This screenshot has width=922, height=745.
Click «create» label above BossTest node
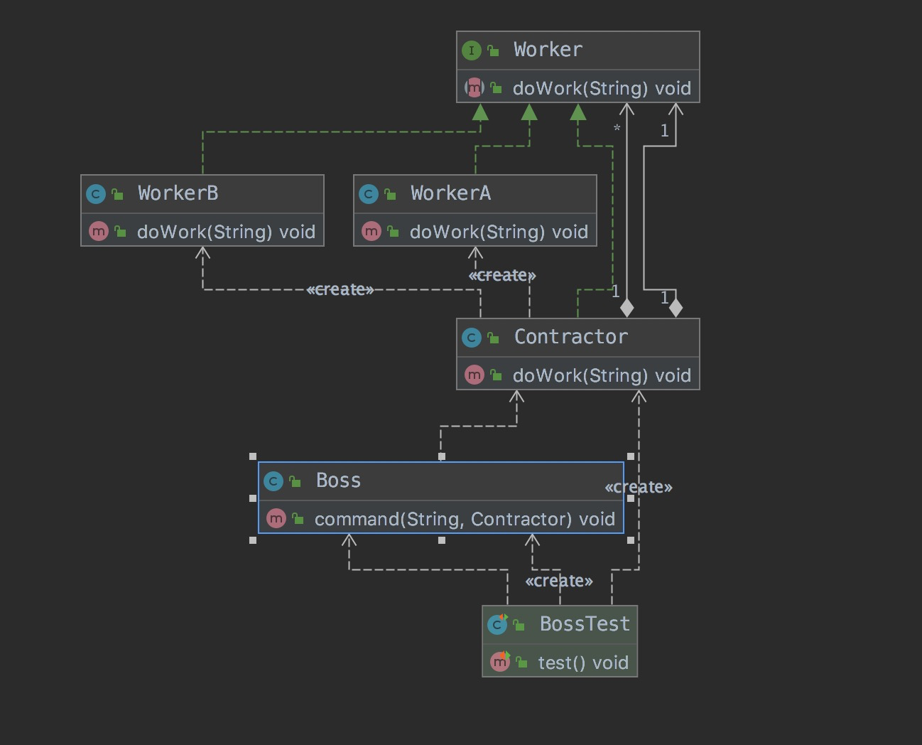(x=559, y=581)
